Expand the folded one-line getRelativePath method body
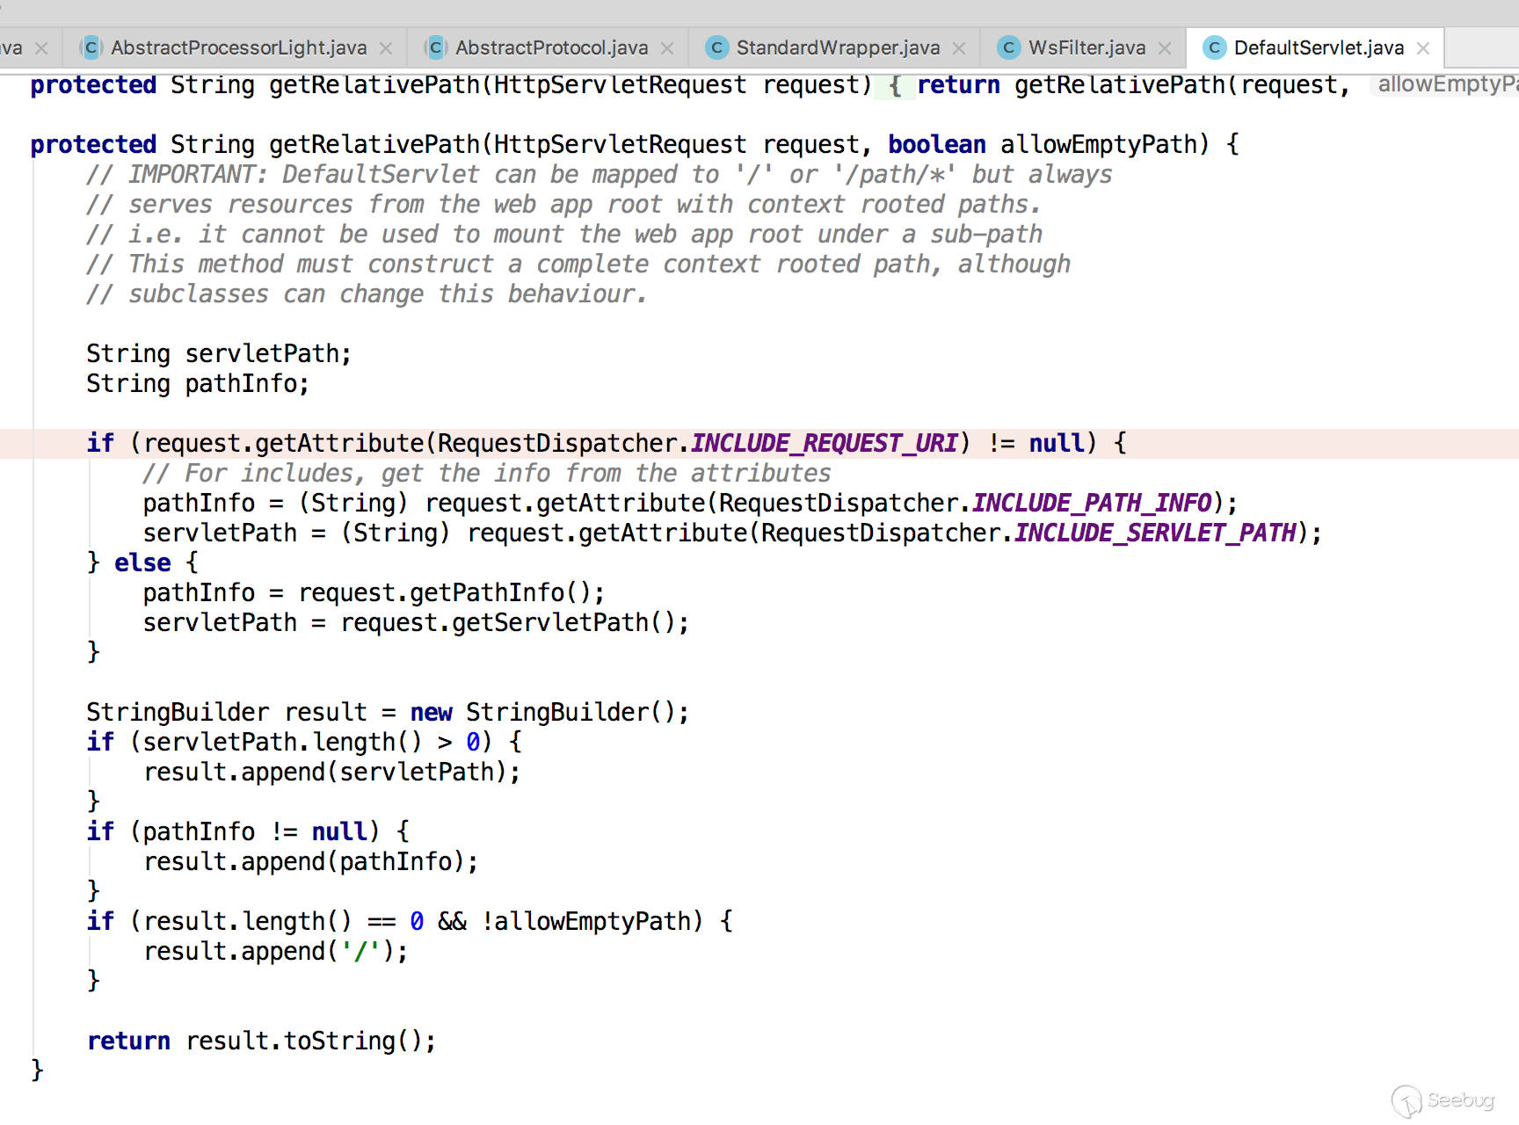Screen dimensions: 1519x1125 (x=895, y=86)
